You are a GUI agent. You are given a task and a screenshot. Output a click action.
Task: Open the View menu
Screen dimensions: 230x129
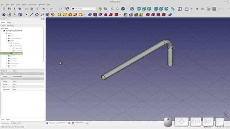tap(13, 5)
